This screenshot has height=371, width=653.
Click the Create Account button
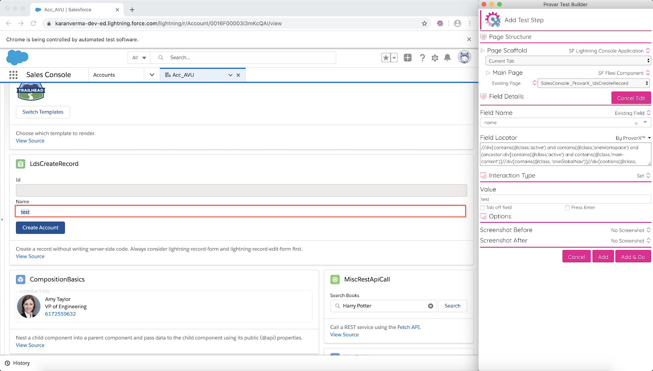[x=40, y=228]
